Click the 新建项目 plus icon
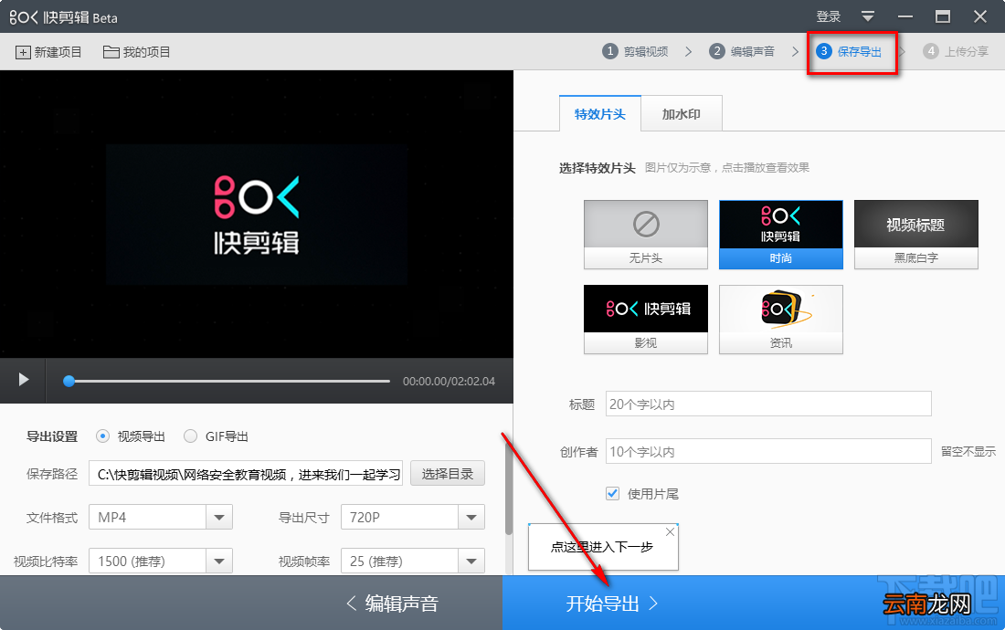This screenshot has width=1005, height=630. coord(23,53)
